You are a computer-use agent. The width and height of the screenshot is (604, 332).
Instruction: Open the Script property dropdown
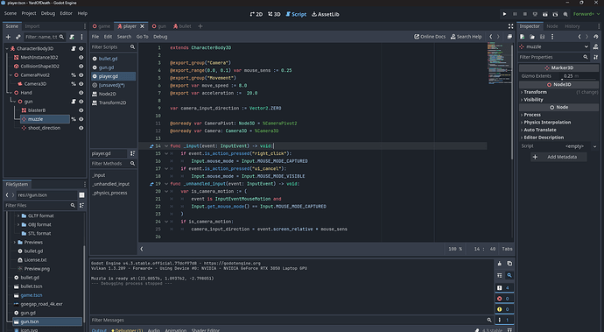[594, 146]
